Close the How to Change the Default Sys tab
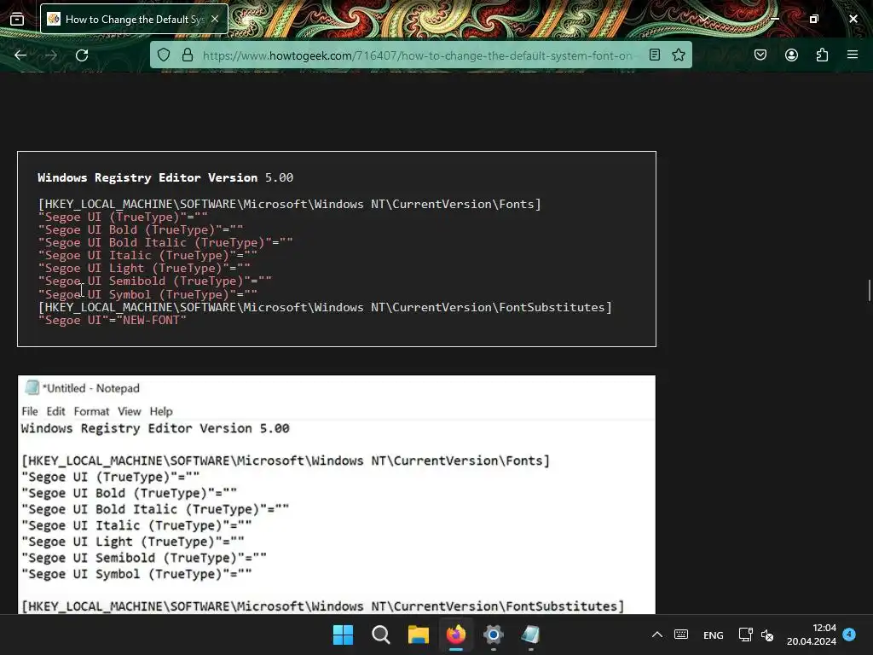873x655 pixels. [x=215, y=19]
